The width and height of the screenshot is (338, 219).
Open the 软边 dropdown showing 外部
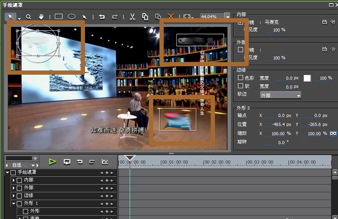(x=280, y=95)
